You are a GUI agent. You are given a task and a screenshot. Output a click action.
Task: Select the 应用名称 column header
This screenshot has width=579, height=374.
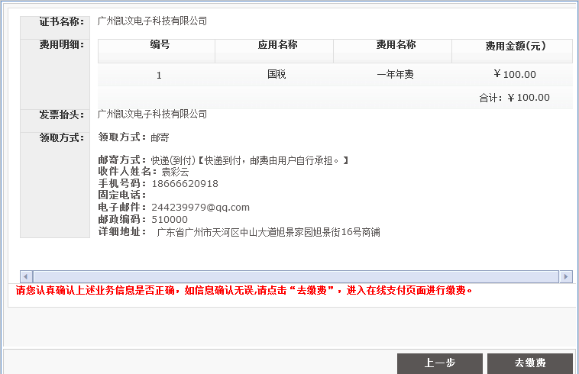point(274,50)
